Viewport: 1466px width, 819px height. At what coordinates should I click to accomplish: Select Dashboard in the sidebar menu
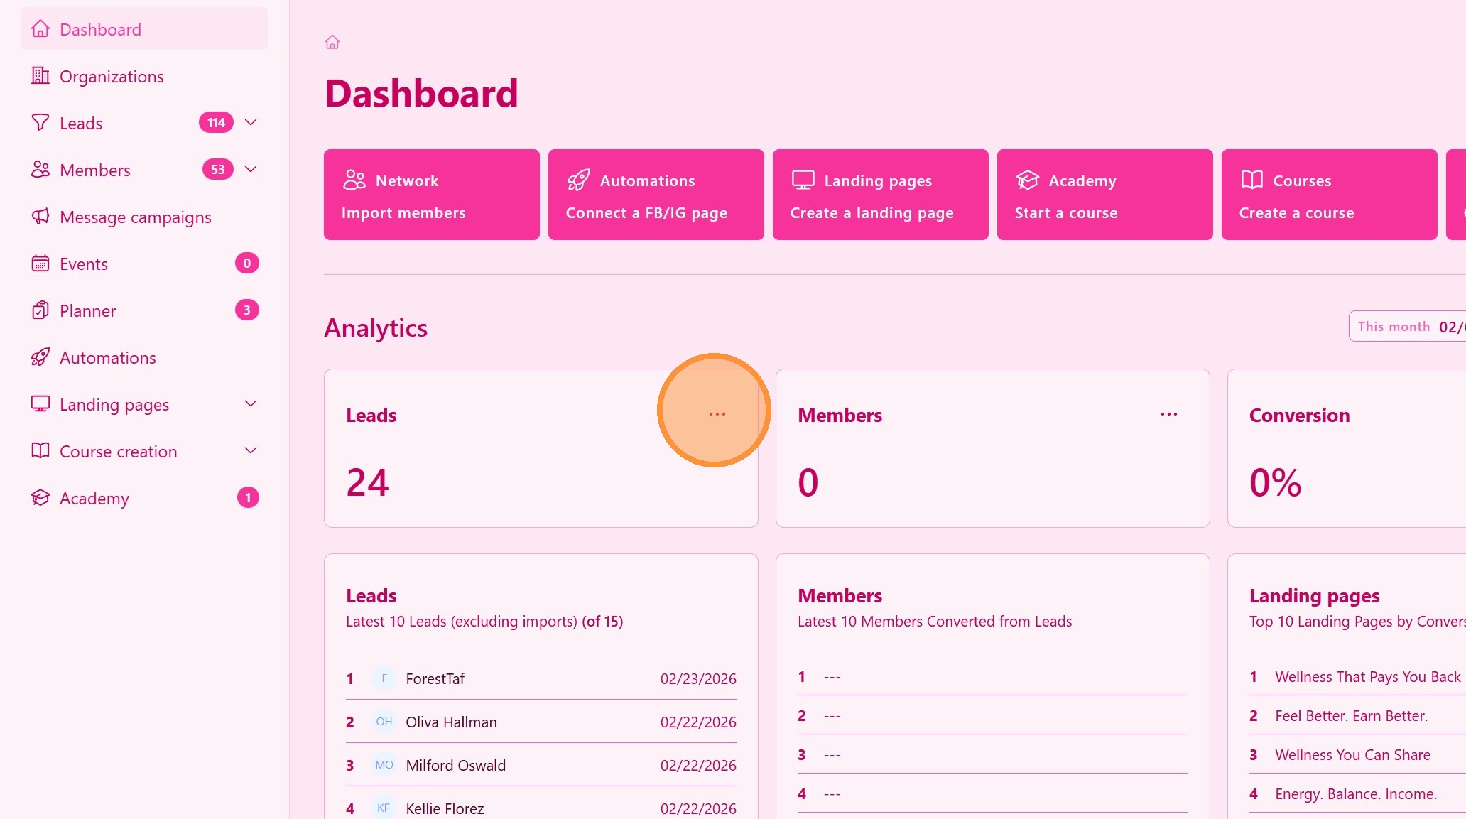click(x=100, y=29)
